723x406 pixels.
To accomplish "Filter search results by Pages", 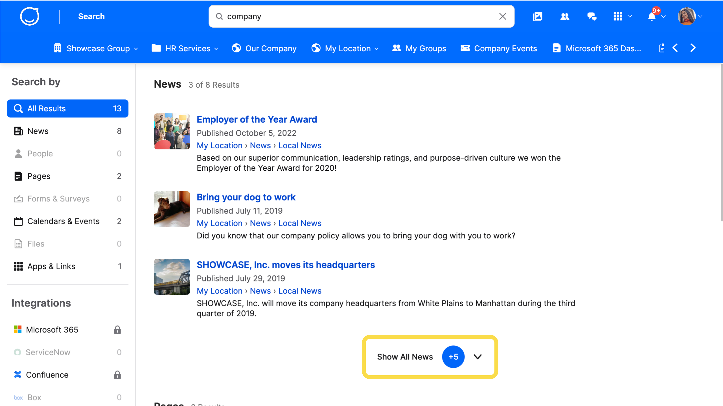I will click(x=68, y=176).
